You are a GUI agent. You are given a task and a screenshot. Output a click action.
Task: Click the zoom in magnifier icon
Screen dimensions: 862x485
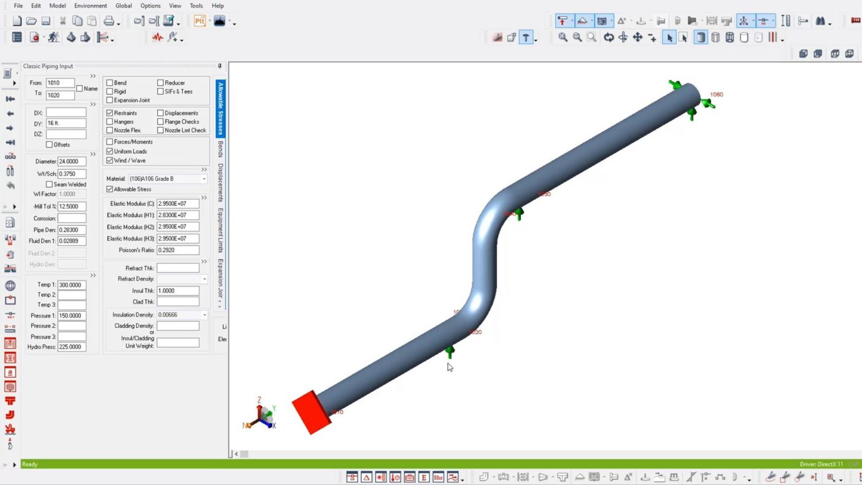tap(563, 37)
